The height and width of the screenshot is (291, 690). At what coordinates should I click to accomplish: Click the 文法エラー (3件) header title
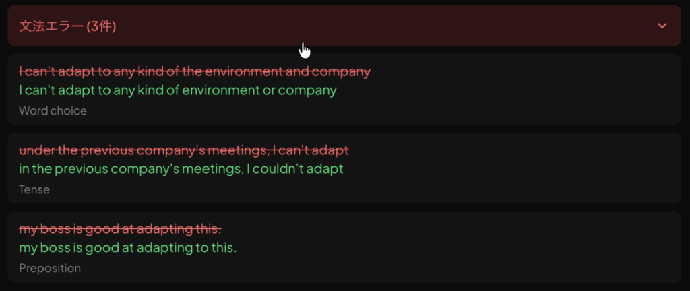click(67, 26)
